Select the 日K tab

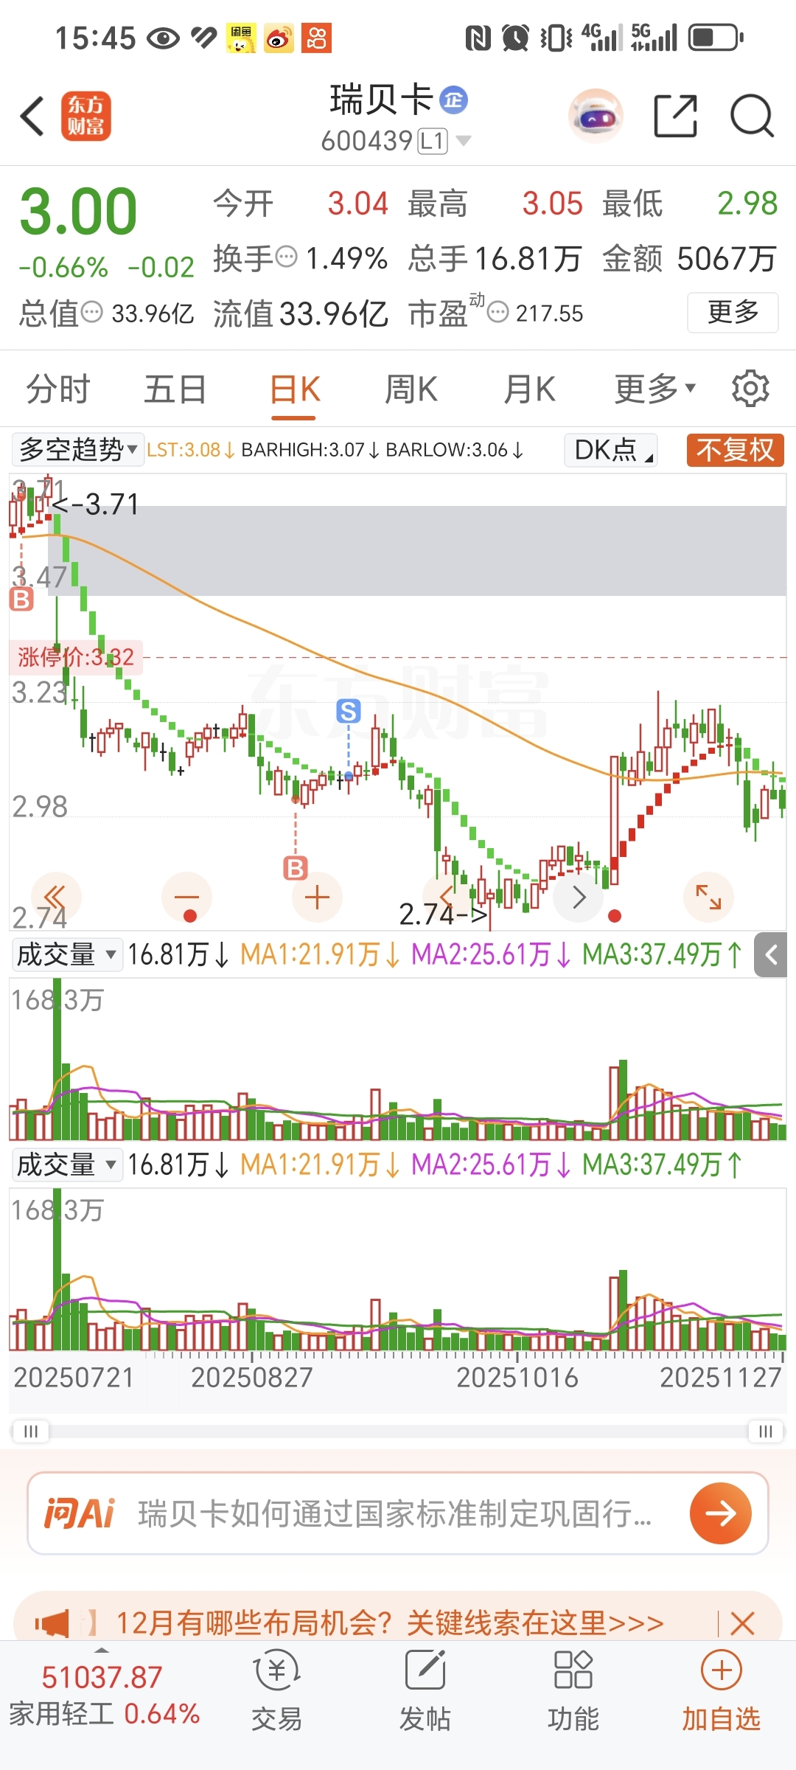pos(294,389)
